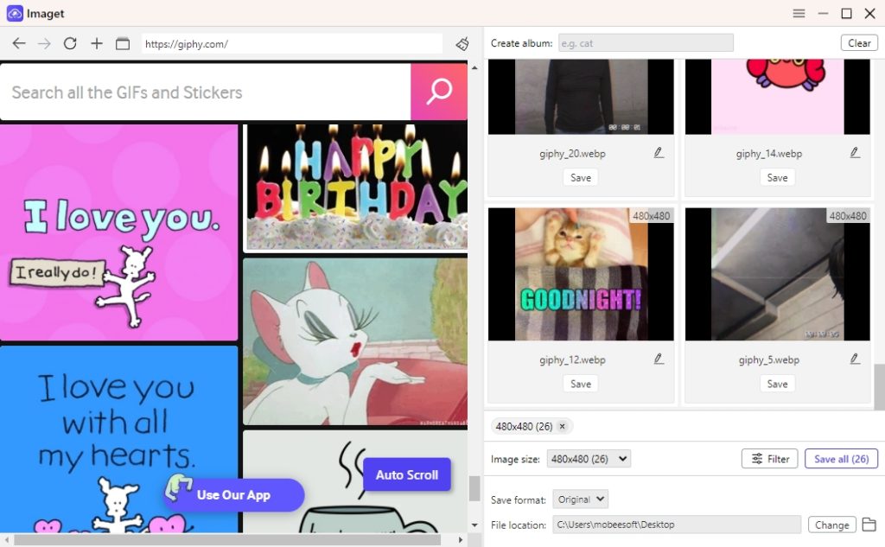The width and height of the screenshot is (885, 547).
Task: Open the Image size dropdown
Action: (589, 459)
